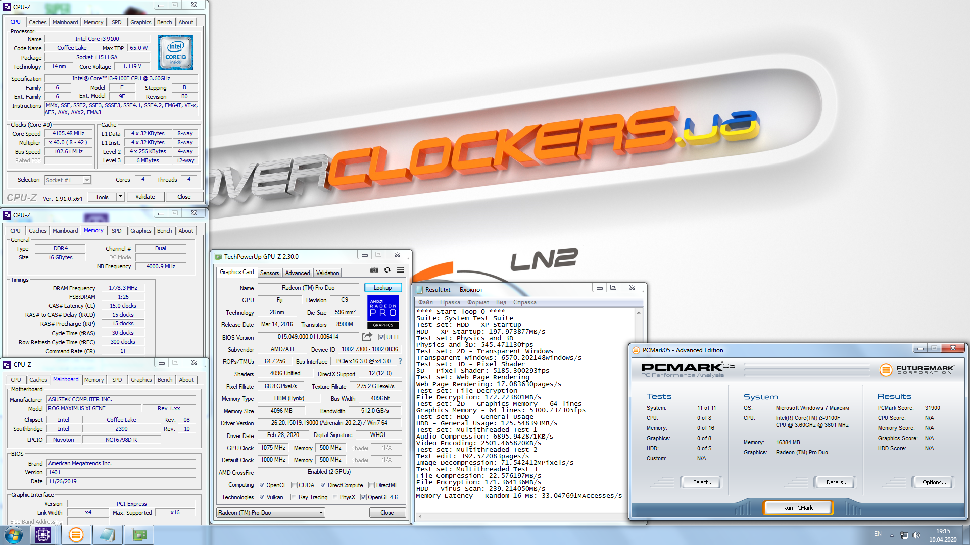Toggle the DirectML checkbox
The image size is (970, 545).
(x=371, y=485)
